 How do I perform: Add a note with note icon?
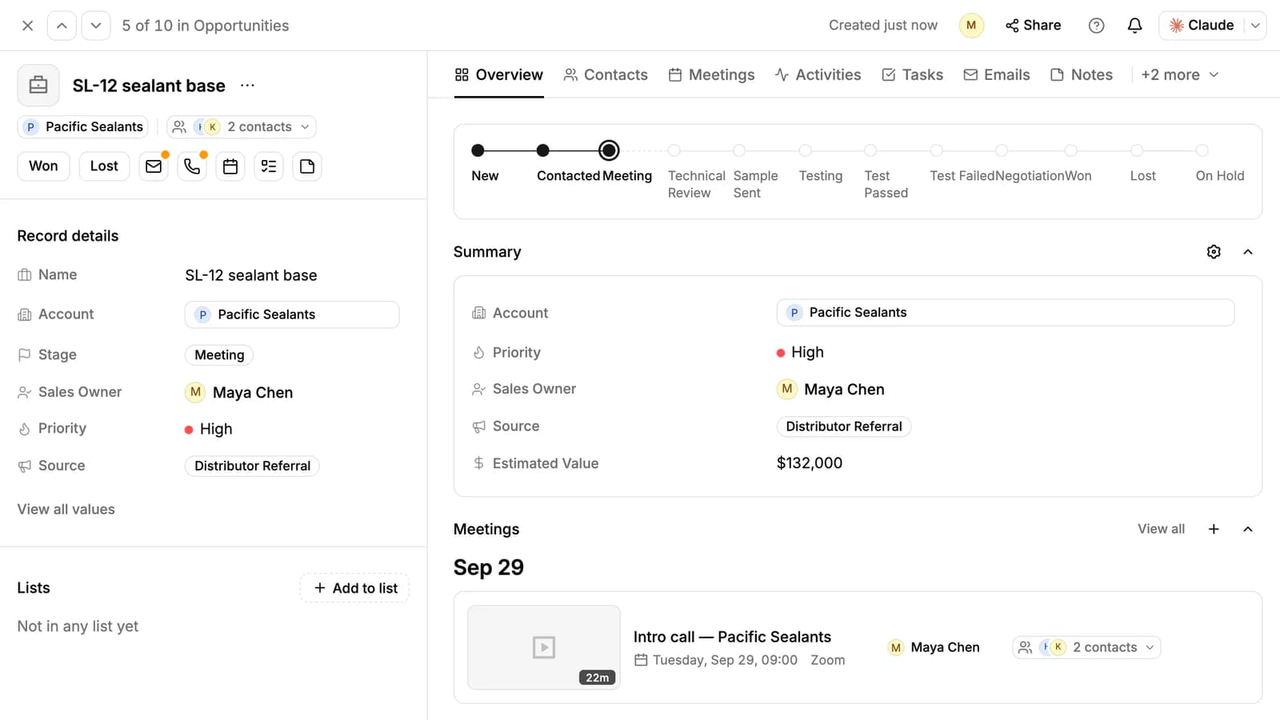tap(307, 166)
